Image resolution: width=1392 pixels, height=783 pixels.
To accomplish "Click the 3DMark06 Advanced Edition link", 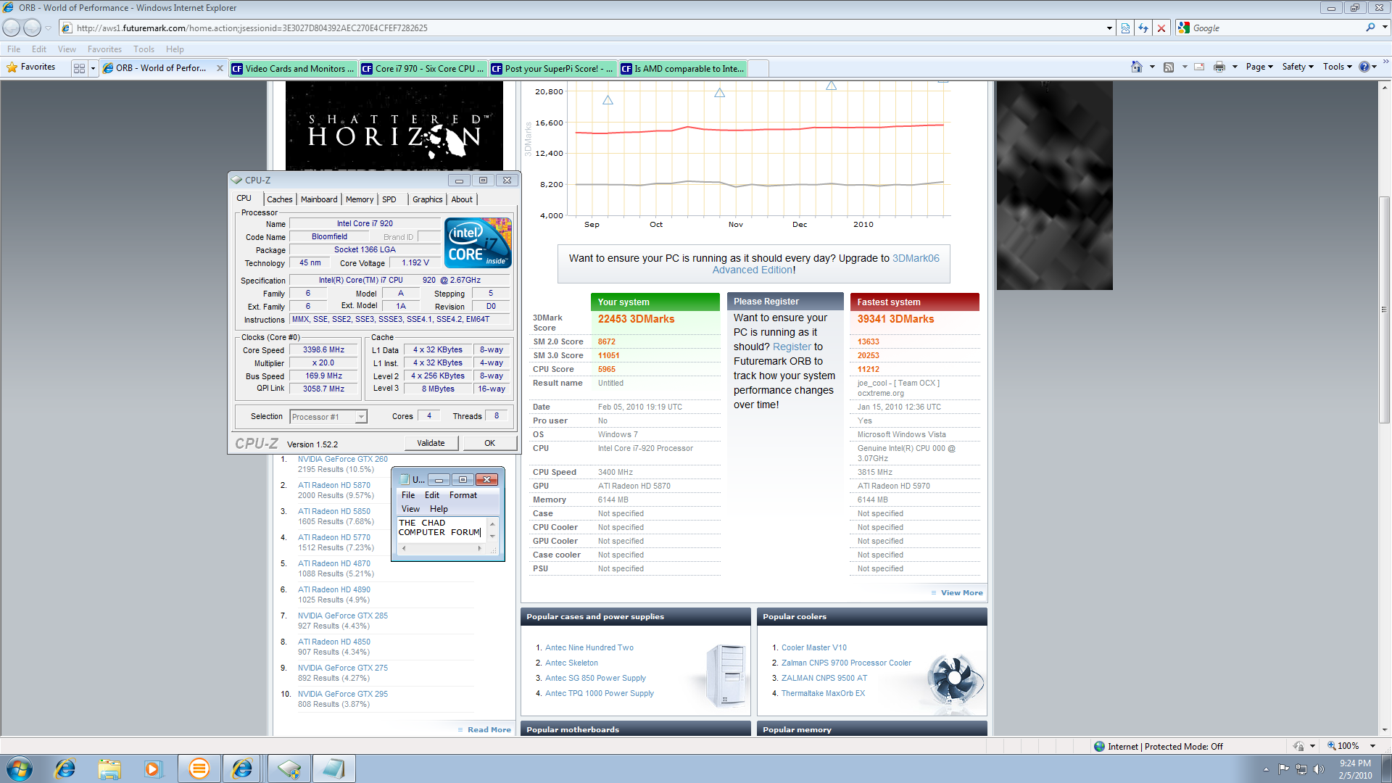I will 826,264.
